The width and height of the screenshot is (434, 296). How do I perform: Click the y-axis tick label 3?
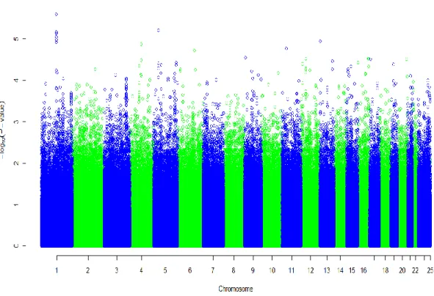pos(16,122)
